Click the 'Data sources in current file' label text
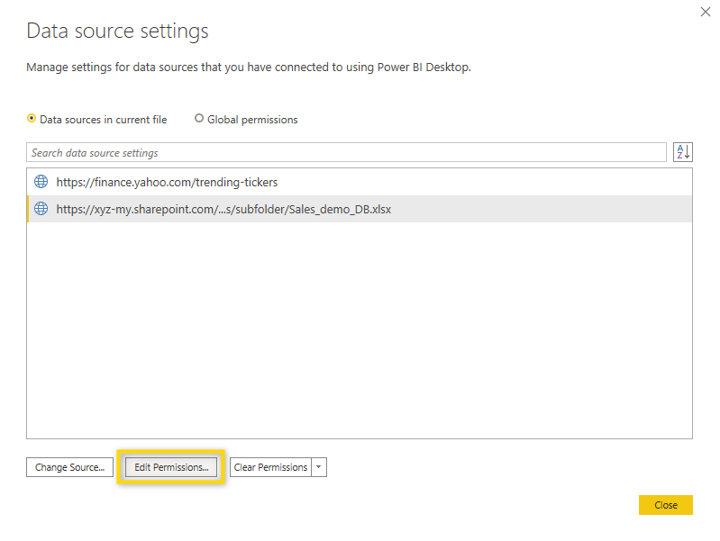 coord(104,120)
